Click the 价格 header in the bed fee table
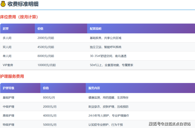The image size is (195, 128). 40,29
